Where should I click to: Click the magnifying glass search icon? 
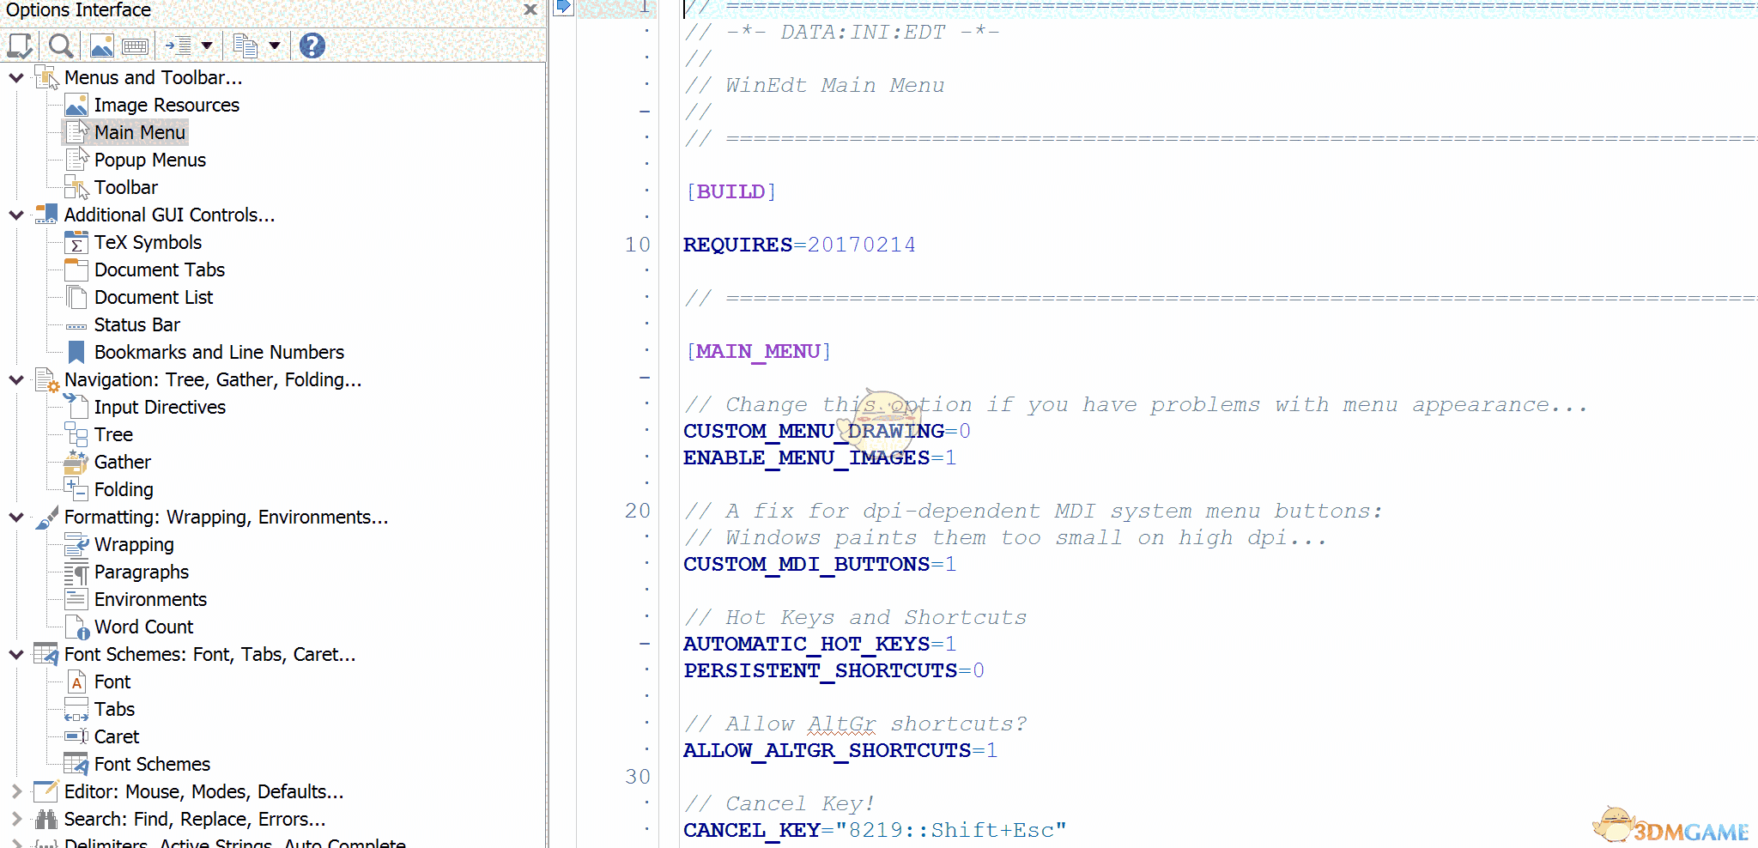[x=60, y=45]
